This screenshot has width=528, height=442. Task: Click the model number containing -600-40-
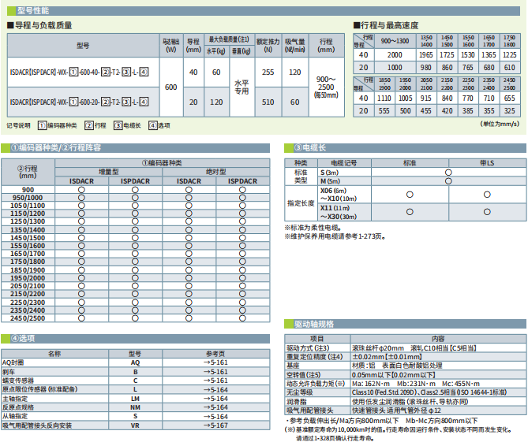click(x=77, y=72)
